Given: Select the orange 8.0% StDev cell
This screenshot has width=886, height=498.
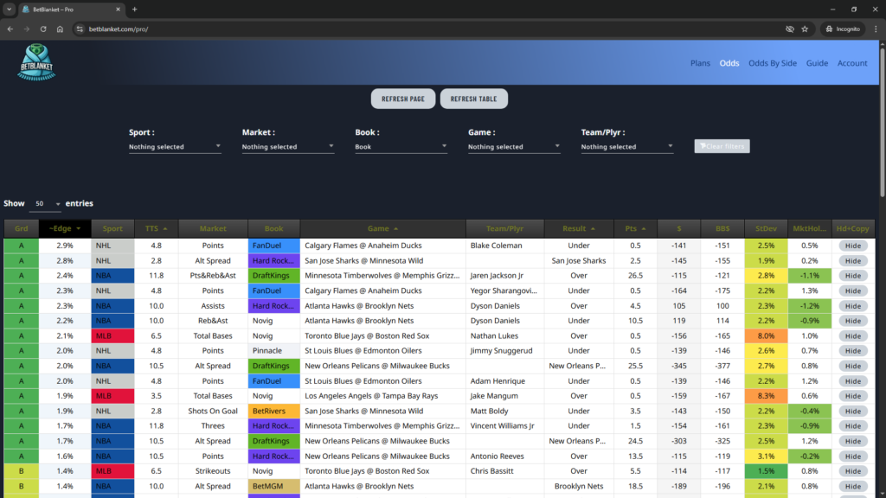Looking at the screenshot, I should [x=766, y=336].
